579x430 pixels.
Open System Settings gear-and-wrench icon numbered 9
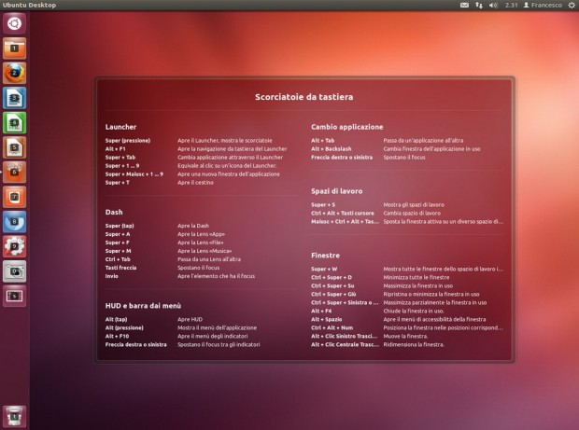coord(14,246)
